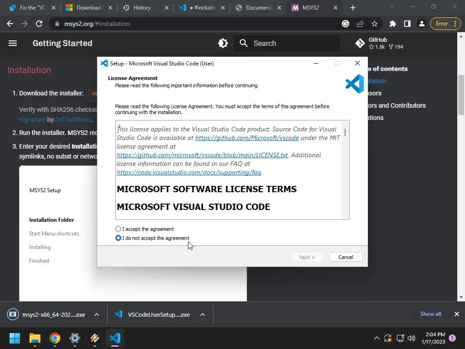This screenshot has height=349, width=465.
Task: Bookmark this page with star icon
Action: pos(375,24)
